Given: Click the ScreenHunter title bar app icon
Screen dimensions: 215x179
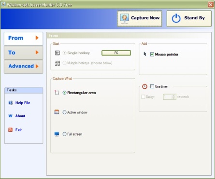Looking at the screenshot, I should [3, 4].
